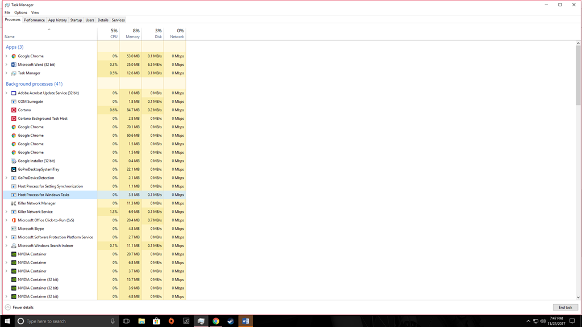The width and height of the screenshot is (582, 327).
Task: Click the End task button
Action: tap(566, 307)
